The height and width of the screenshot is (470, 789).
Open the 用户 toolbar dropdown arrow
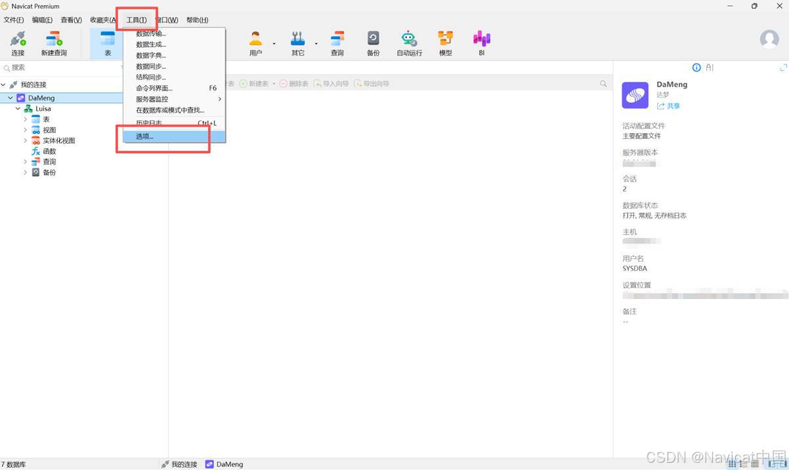point(274,44)
